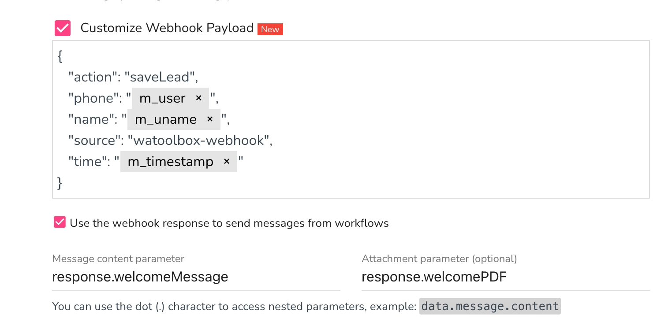Place cursor on the "action": "saveLead" line
Screen dimensions: 672x333
[133, 77]
